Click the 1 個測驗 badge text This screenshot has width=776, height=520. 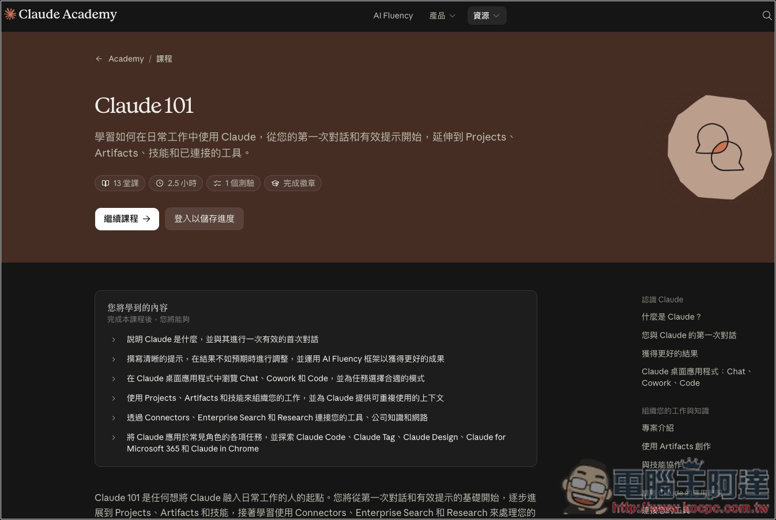(240, 183)
